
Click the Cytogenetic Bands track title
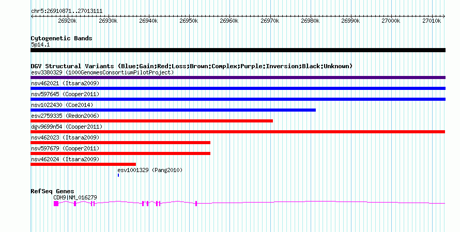62,38
